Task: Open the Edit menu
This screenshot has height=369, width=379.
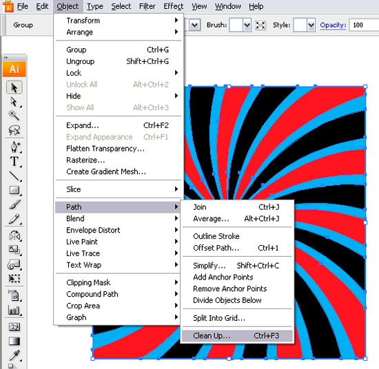Action: (x=42, y=6)
